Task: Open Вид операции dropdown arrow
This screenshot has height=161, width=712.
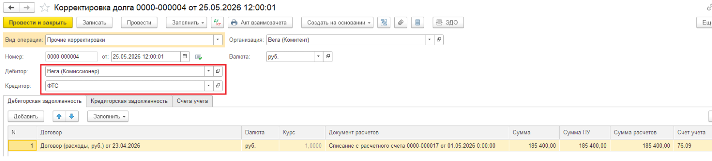Action: coord(218,40)
